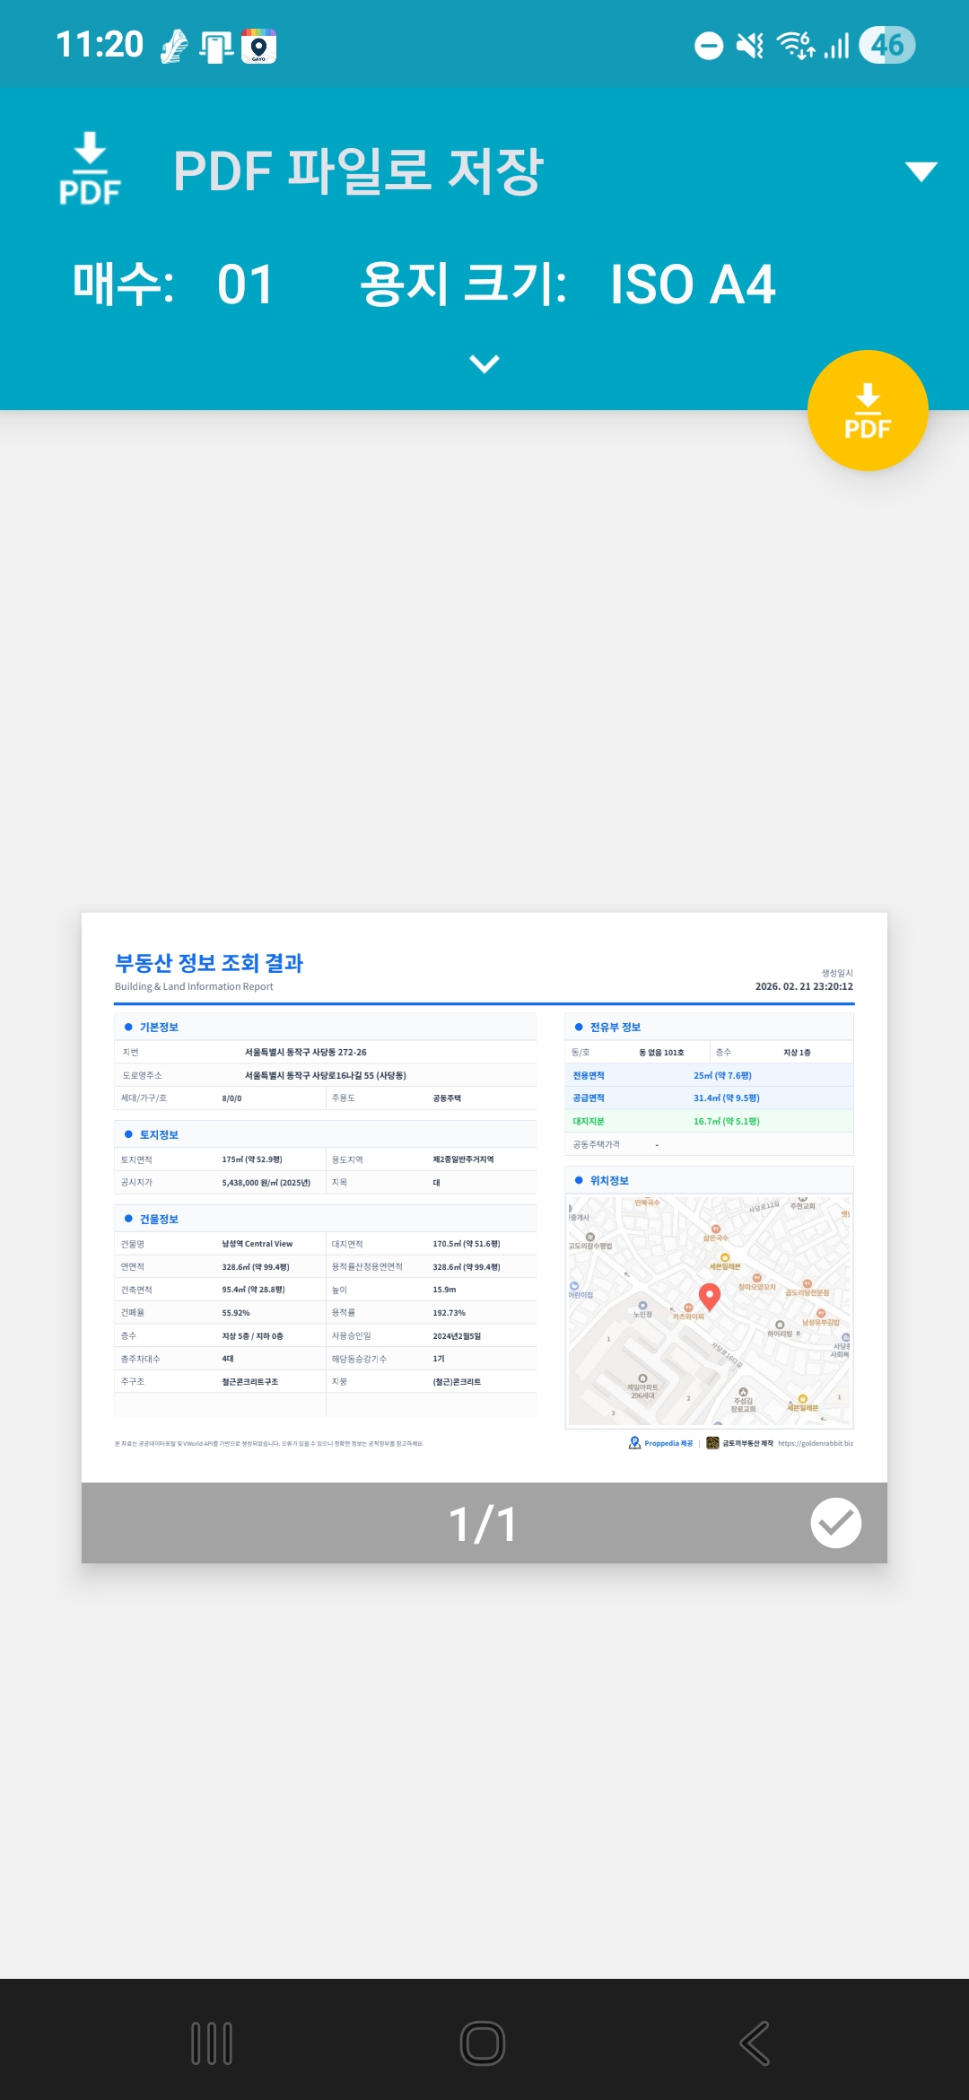The image size is (969, 2100).
Task: Change the paper size ISO A4
Action: 692,285
